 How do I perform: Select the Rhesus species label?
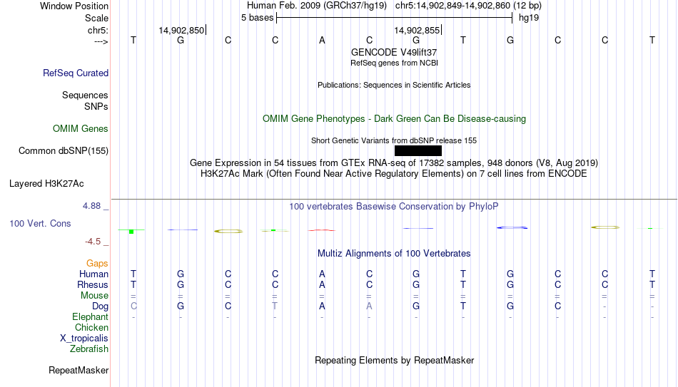click(x=93, y=284)
